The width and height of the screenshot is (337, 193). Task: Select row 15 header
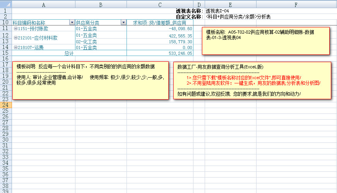tap(6, 53)
